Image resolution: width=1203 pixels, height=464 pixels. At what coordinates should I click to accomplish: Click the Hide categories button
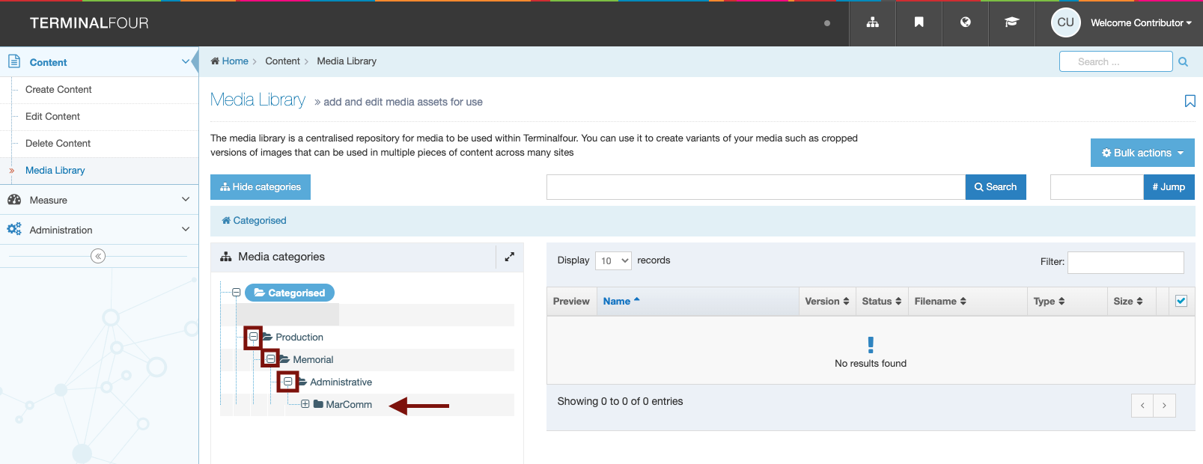261,187
